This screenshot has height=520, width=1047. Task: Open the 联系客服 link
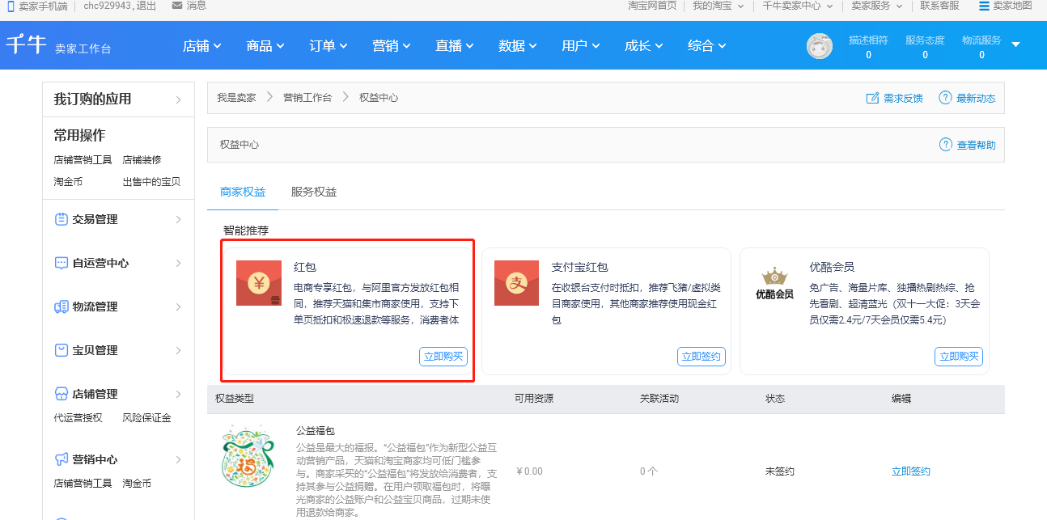click(939, 6)
